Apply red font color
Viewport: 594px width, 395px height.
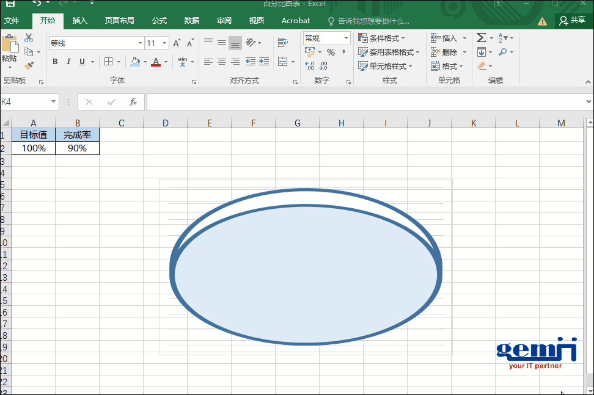tap(156, 62)
